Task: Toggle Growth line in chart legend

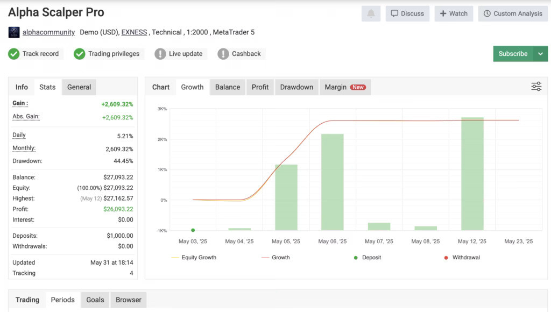Action: [x=275, y=258]
